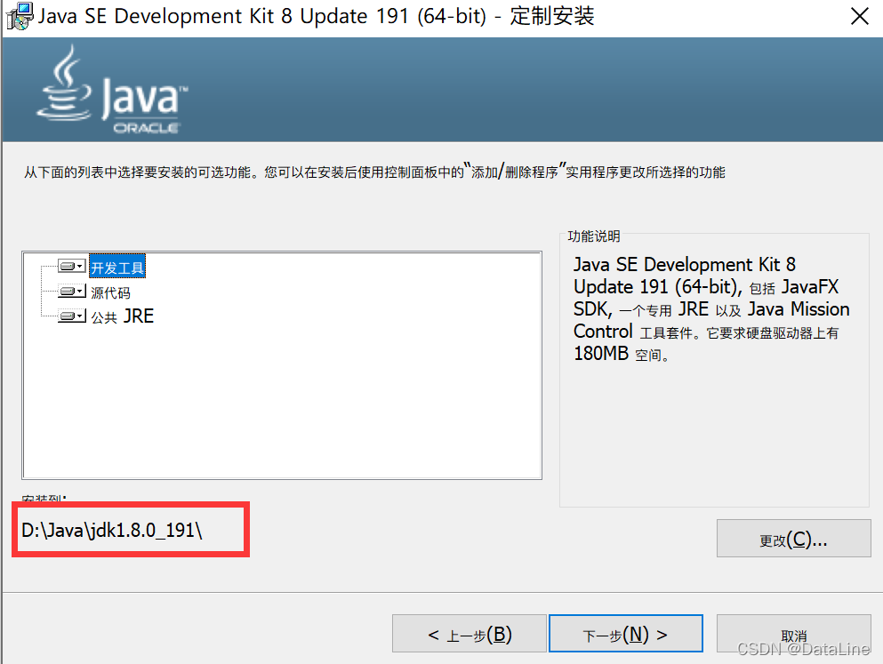
Task: Select the 开发工具 tree item
Action: click(117, 267)
